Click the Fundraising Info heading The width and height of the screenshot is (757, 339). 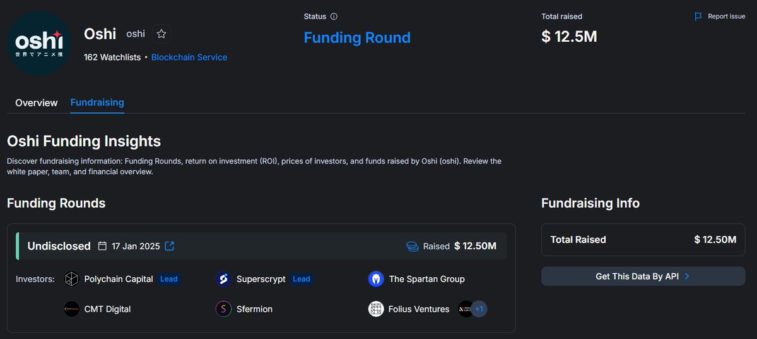click(x=590, y=203)
